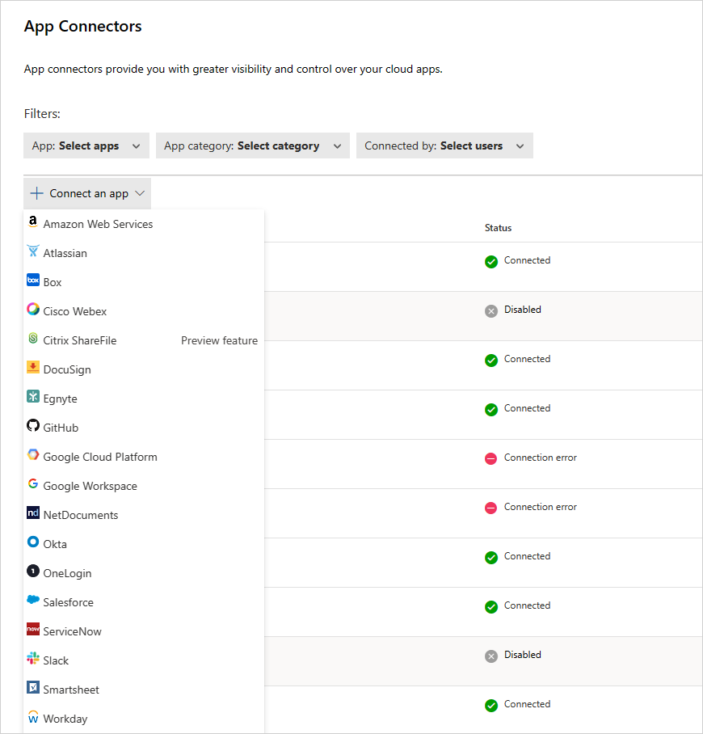
Task: Select the Slack app icon
Action: pos(32,660)
